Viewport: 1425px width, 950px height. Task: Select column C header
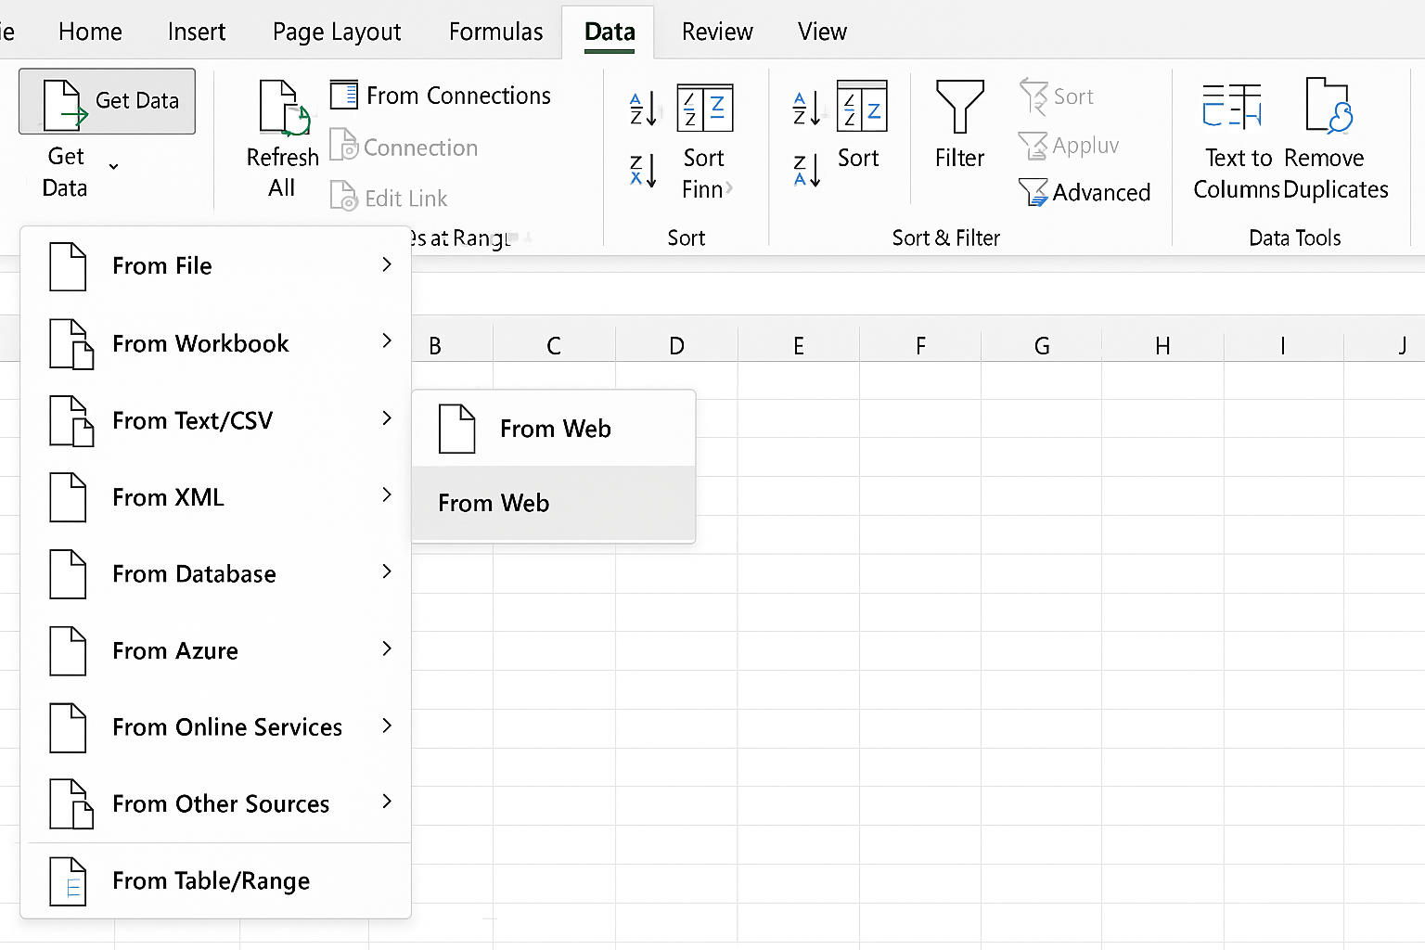(x=554, y=346)
